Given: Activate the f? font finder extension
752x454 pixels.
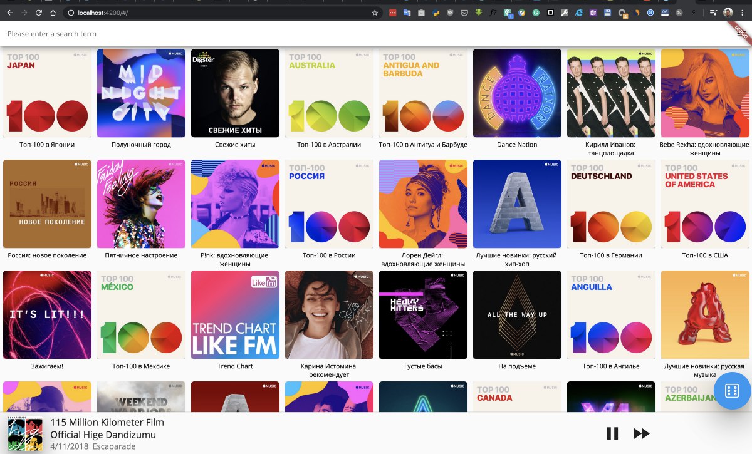Looking at the screenshot, I should click(x=493, y=13).
